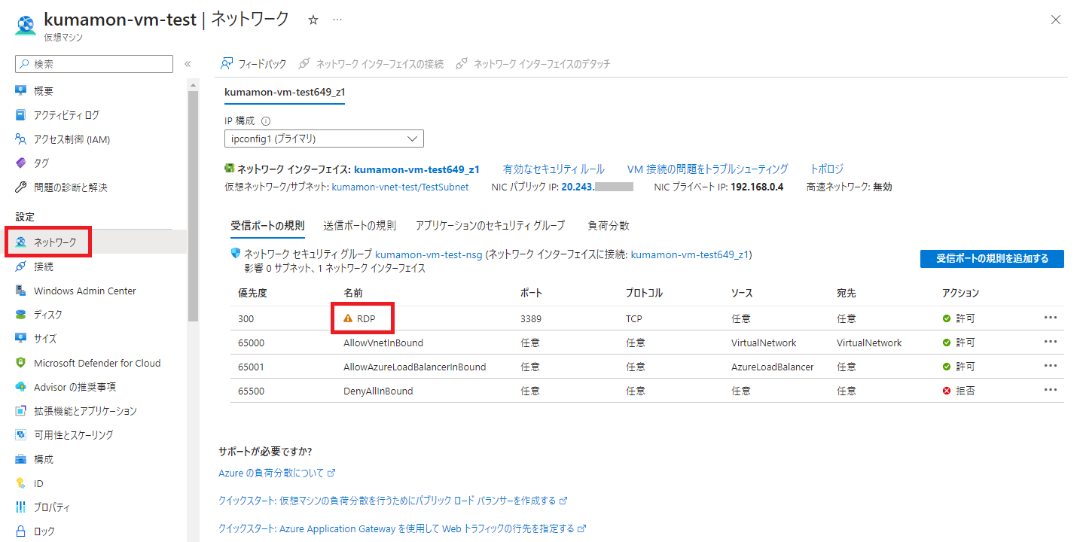The width and height of the screenshot is (1083, 542).
Task: Click the 有効なセキュリティ ルール link
Action: 553,169
